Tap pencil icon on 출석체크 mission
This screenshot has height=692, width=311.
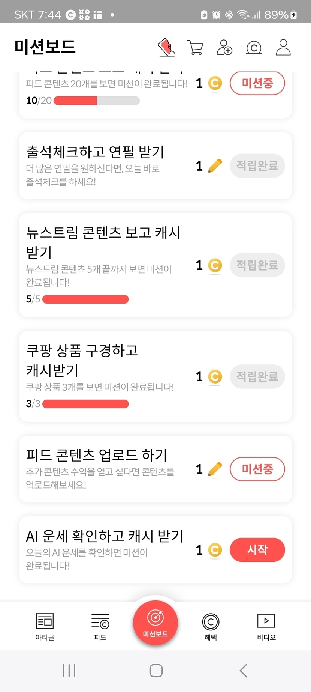[x=215, y=166]
